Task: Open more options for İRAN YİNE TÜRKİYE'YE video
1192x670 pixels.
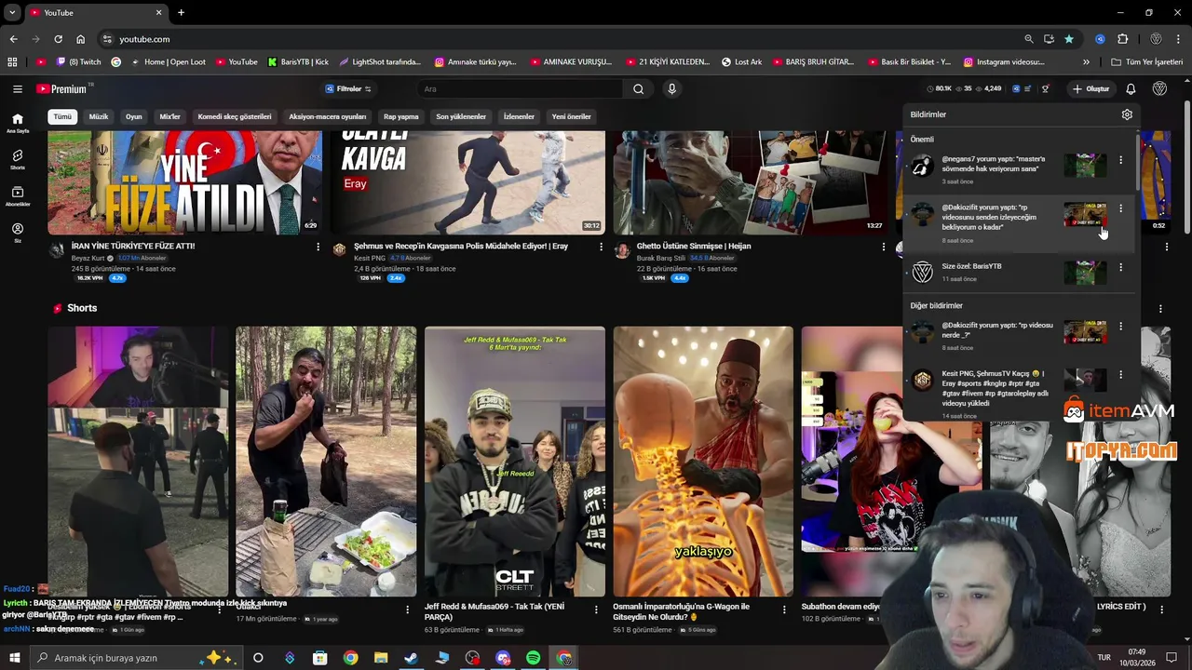Action: tap(318, 247)
